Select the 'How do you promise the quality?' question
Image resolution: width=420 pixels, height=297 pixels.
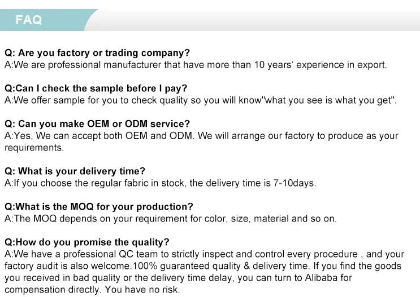point(87,242)
